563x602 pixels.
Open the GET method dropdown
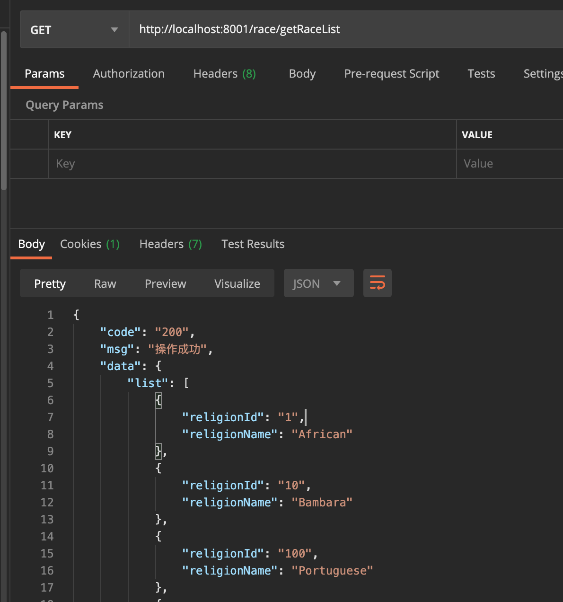[x=74, y=30]
